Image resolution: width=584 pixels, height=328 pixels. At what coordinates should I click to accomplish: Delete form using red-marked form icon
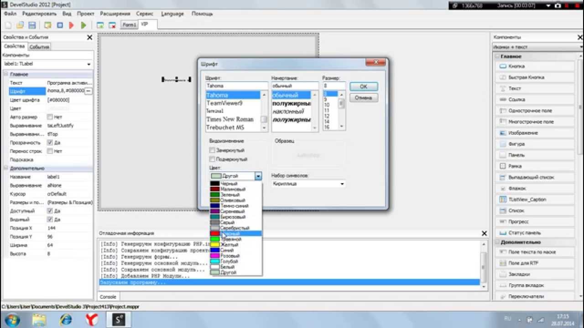point(112,25)
